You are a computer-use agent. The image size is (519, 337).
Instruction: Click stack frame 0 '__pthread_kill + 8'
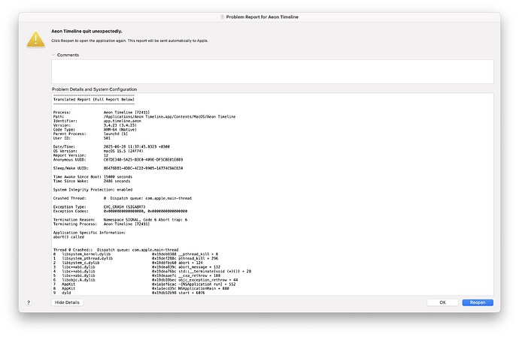point(135,254)
